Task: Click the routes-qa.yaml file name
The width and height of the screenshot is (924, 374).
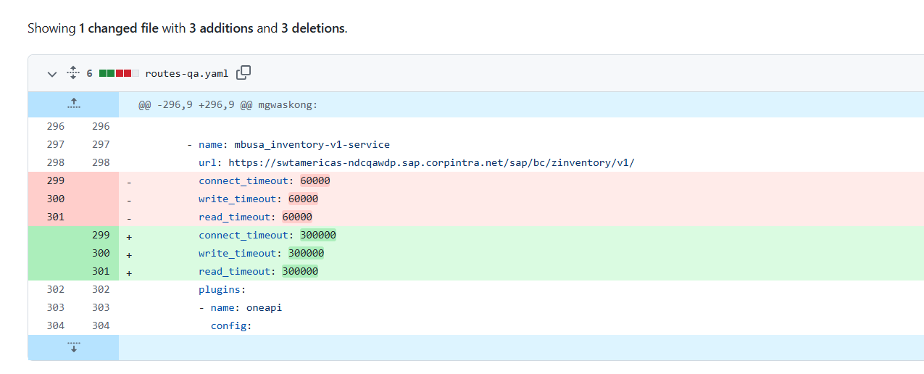Action: tap(186, 73)
